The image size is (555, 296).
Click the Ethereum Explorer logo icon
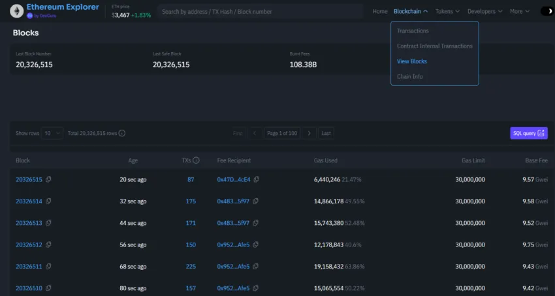[12, 11]
